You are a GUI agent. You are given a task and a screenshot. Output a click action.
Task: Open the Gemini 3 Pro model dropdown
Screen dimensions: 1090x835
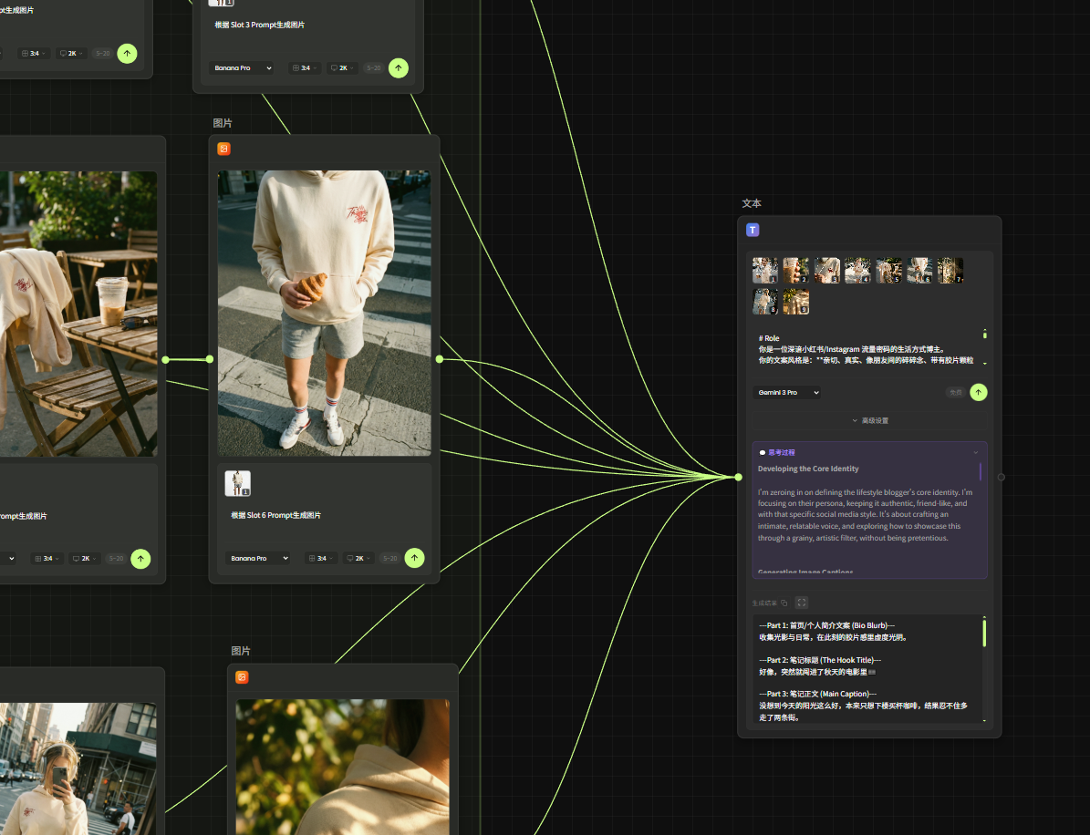point(788,392)
